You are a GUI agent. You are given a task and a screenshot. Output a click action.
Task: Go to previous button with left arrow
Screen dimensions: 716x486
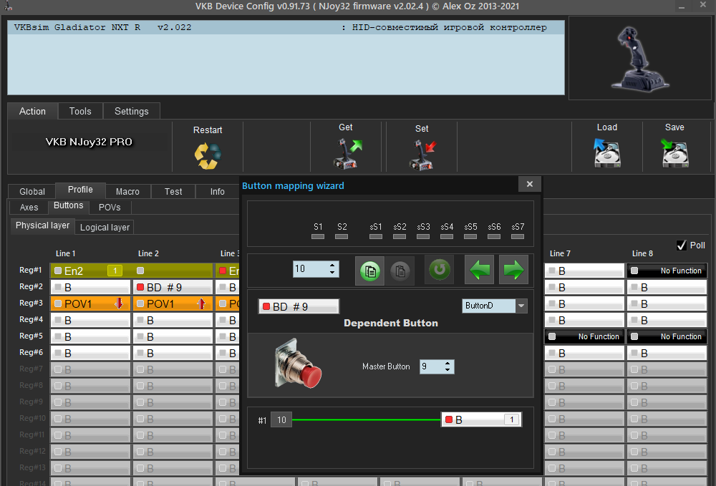tap(480, 270)
